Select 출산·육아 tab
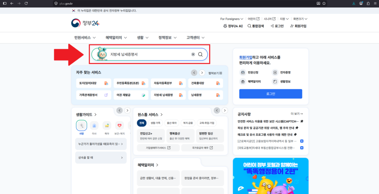379x194 pixels. point(172,123)
